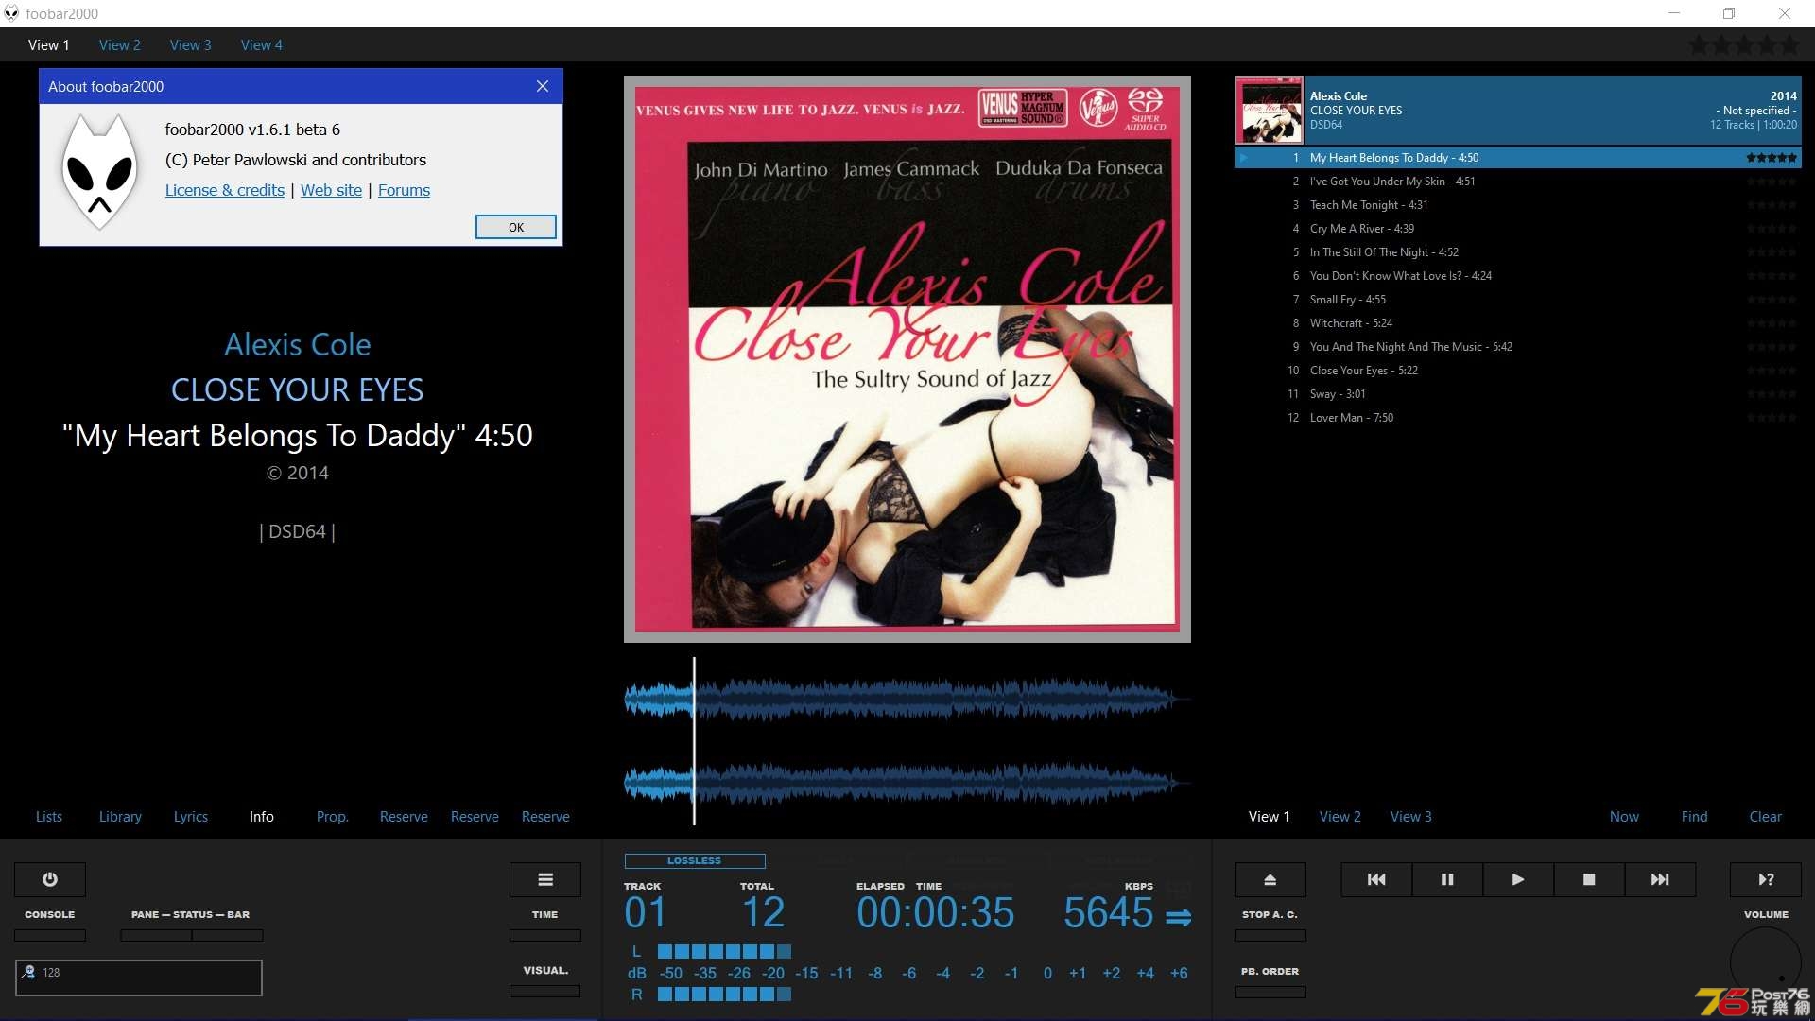Image resolution: width=1815 pixels, height=1021 pixels.
Task: Click the View 2 tab in top bar
Action: 120,44
